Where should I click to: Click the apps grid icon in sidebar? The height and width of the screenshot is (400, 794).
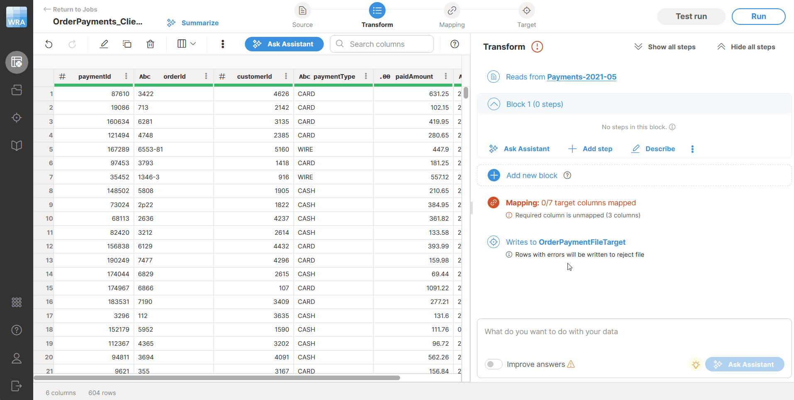(17, 302)
